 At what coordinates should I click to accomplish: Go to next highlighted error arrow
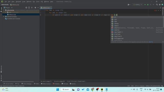point(160,10)
